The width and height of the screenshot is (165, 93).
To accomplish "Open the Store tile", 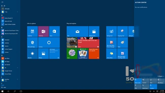I will coord(54,32).
